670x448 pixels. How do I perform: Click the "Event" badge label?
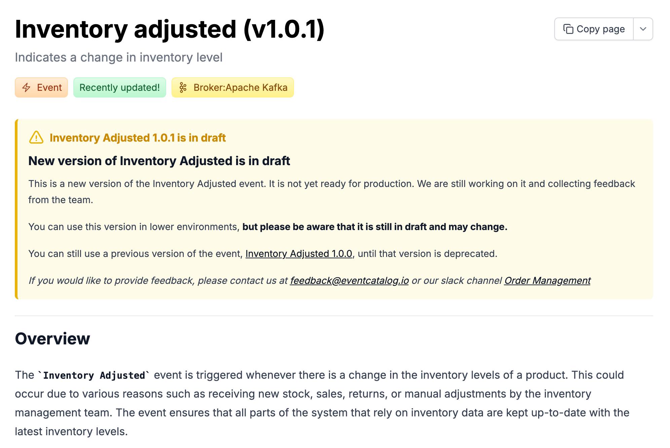click(x=49, y=88)
